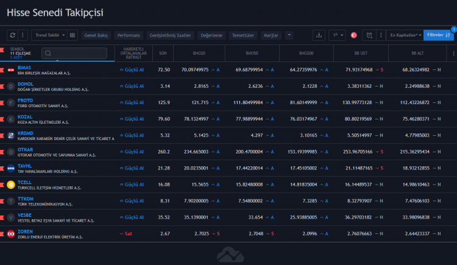This screenshot has height=265, width=457.
Task: Refresh the screener results
Action: coord(13,35)
